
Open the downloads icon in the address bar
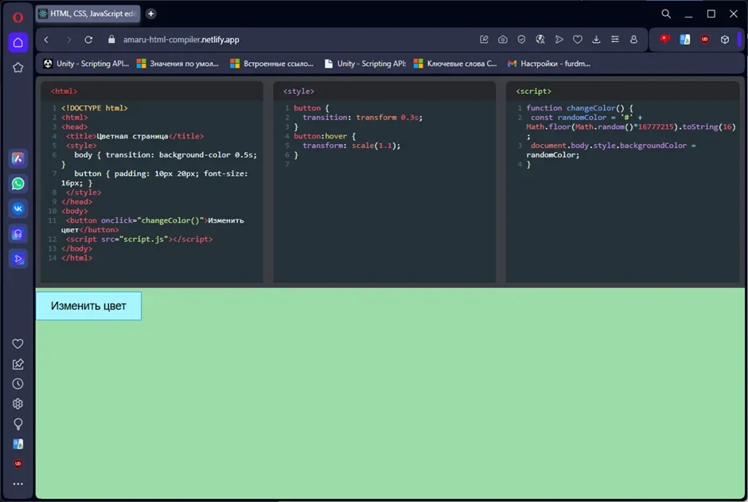596,40
